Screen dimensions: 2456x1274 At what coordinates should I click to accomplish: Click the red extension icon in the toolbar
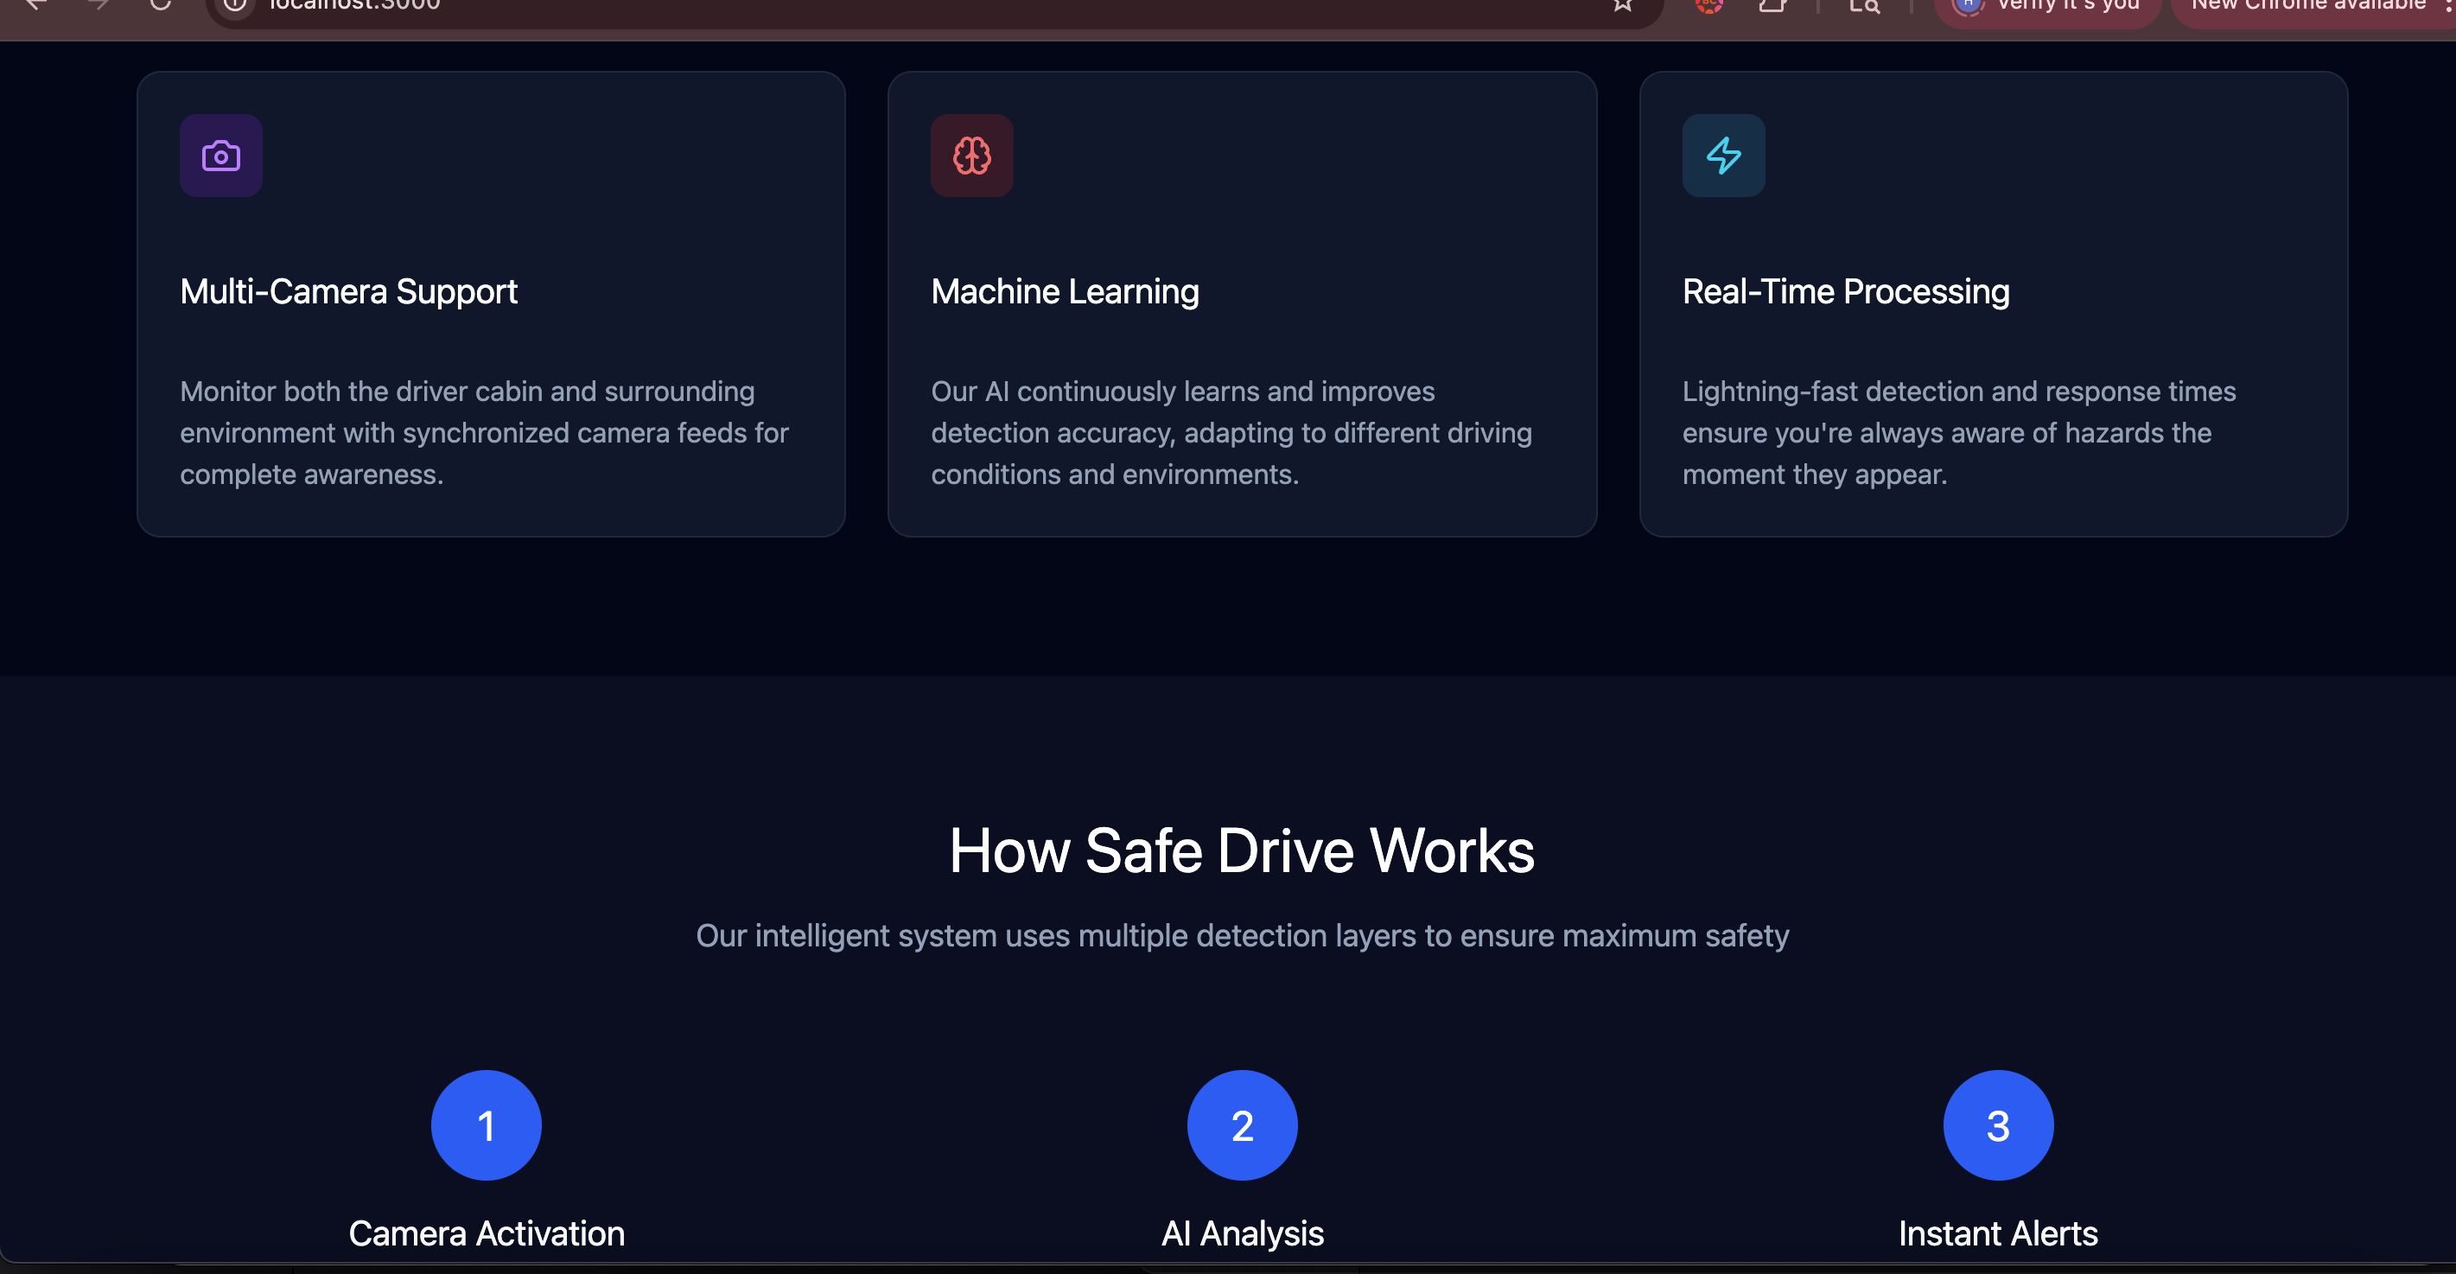1708,6
